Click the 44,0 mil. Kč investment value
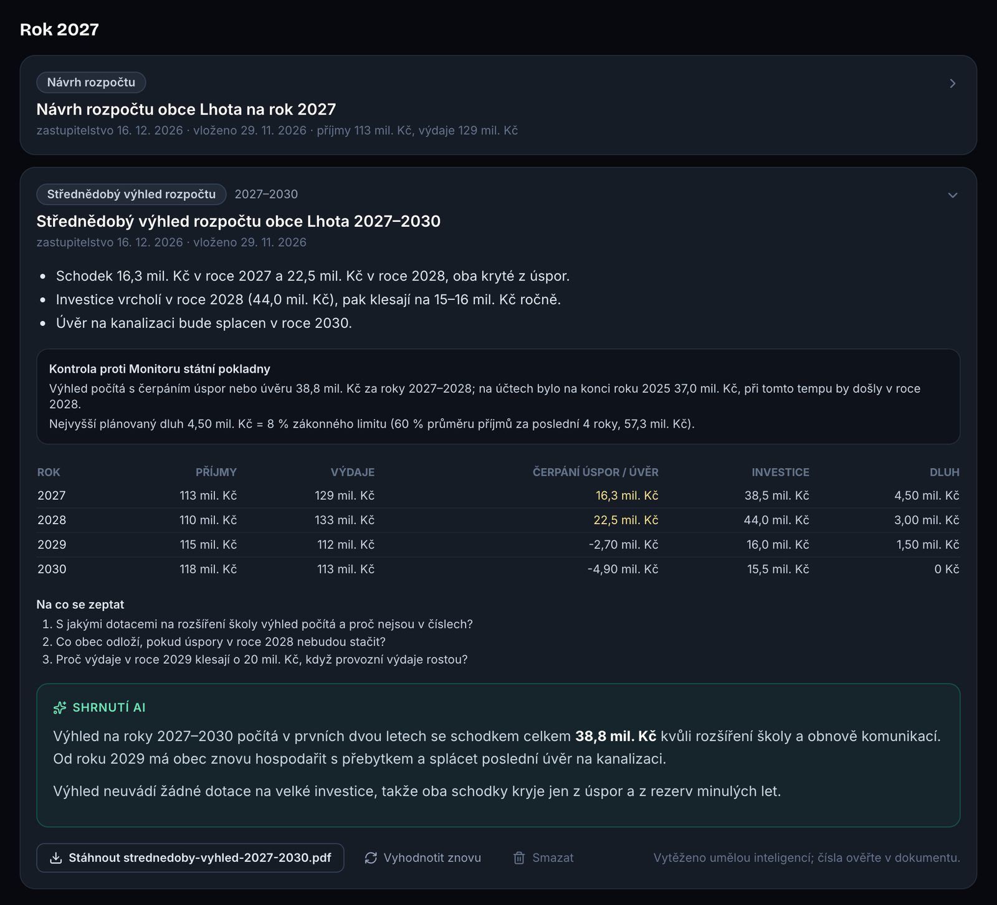 pyautogui.click(x=776, y=520)
